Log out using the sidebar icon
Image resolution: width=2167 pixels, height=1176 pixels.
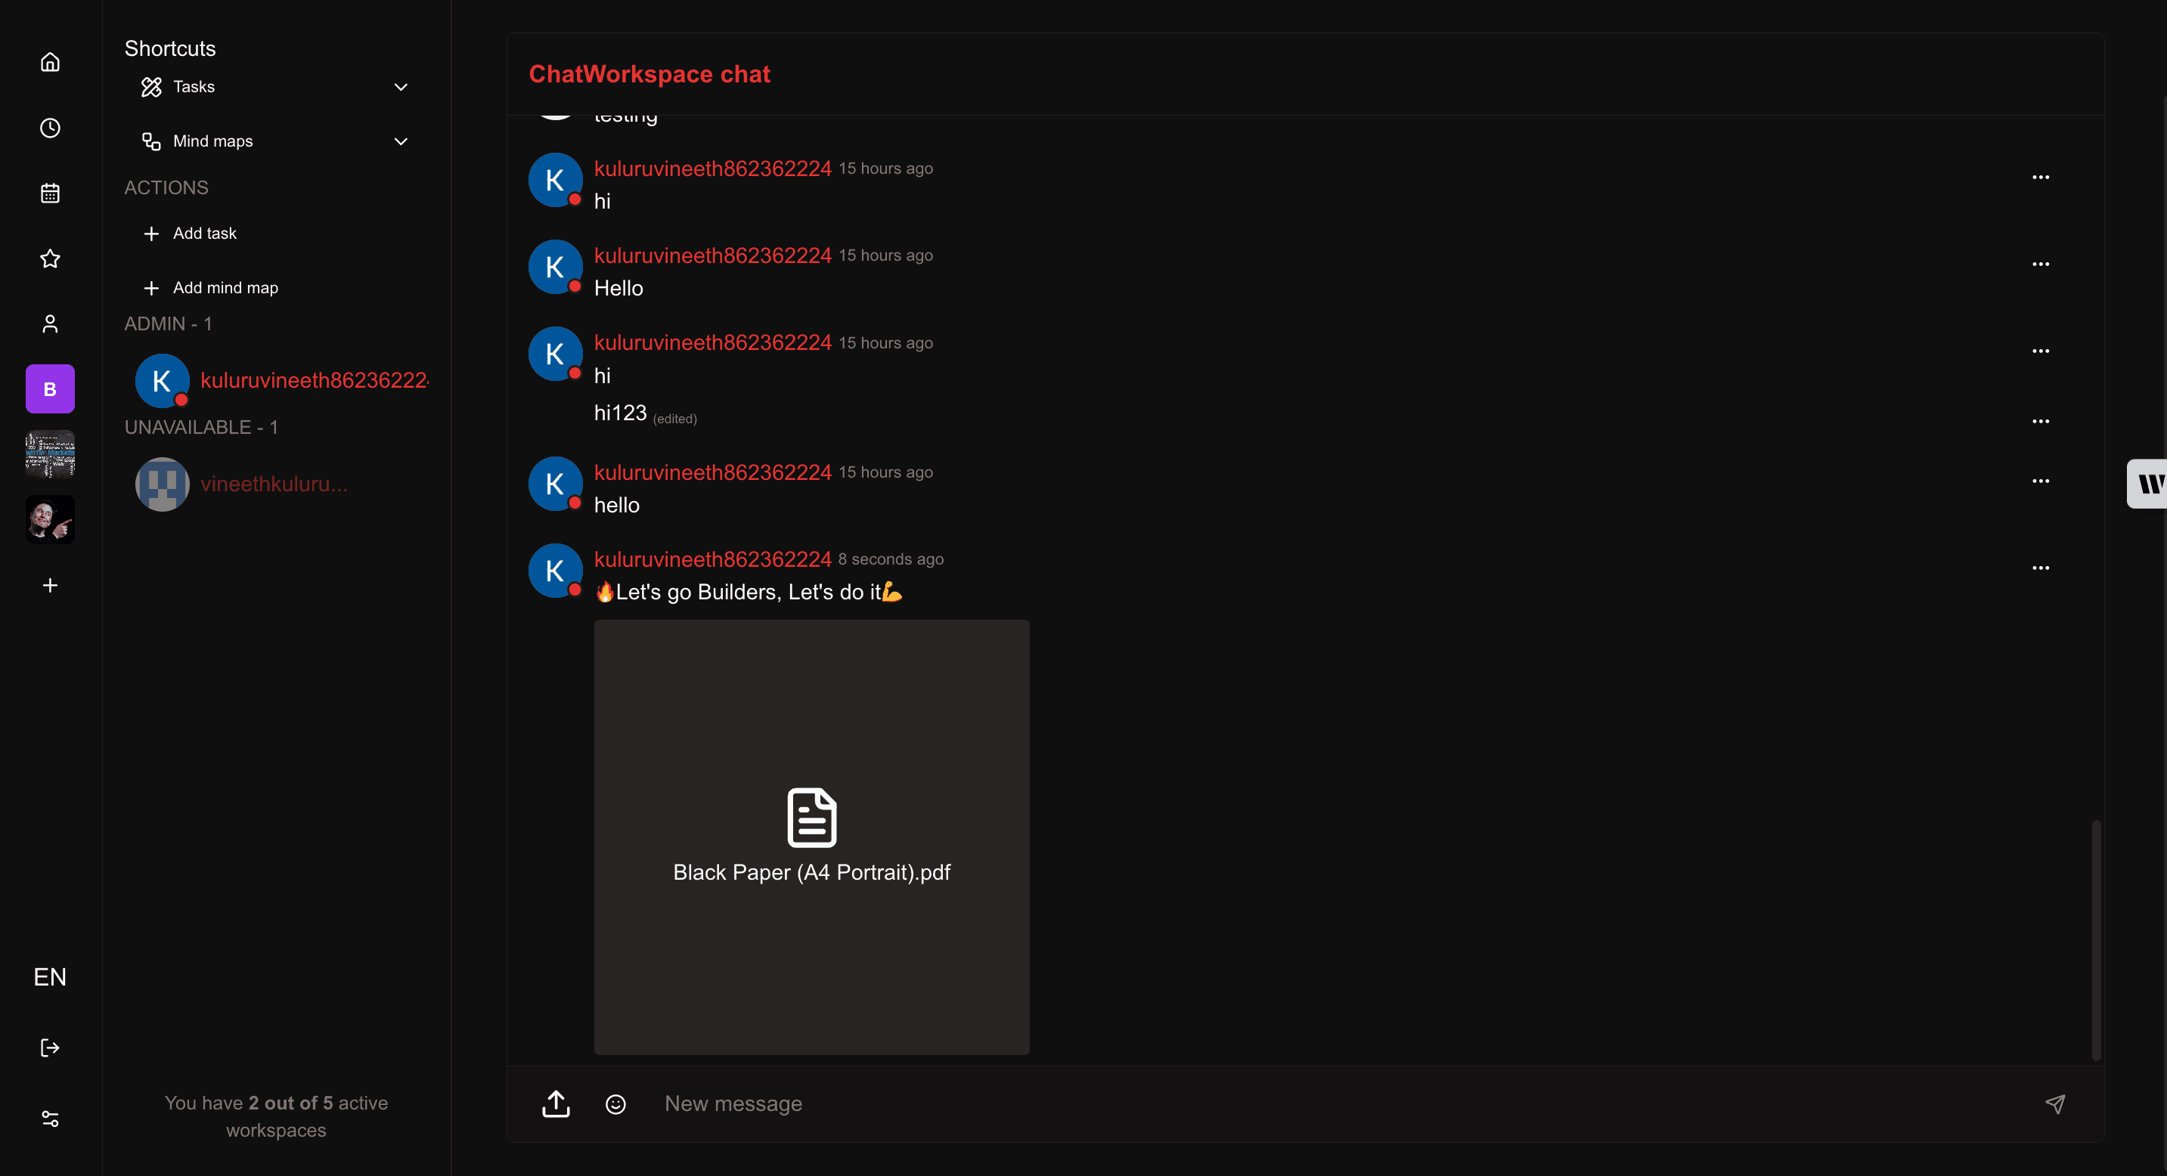(x=50, y=1047)
